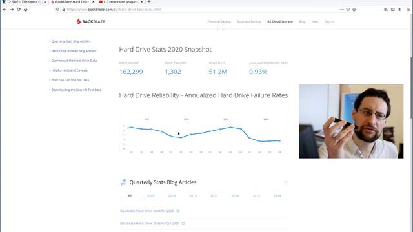Jump to How You Can Use the Data
413x232 pixels.
(x=70, y=80)
